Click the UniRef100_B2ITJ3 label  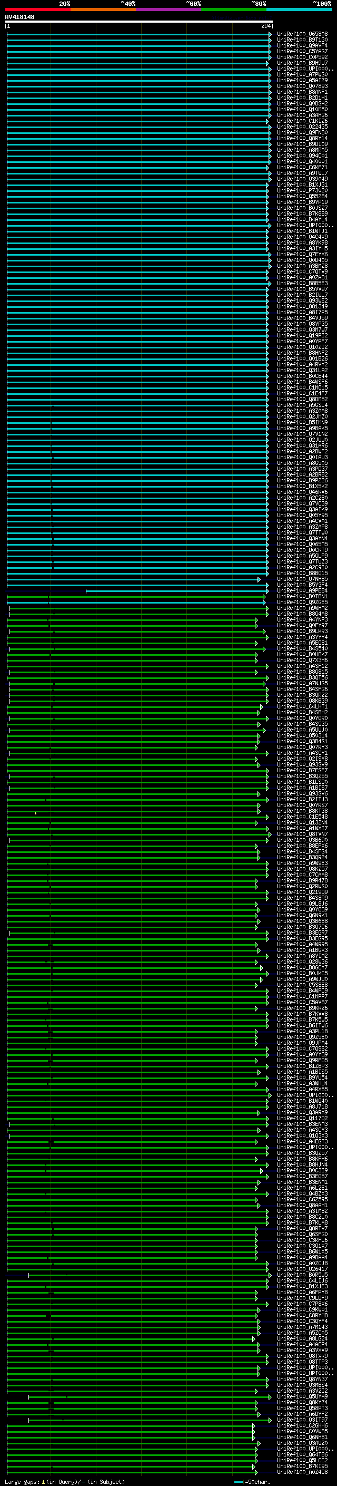302,799
